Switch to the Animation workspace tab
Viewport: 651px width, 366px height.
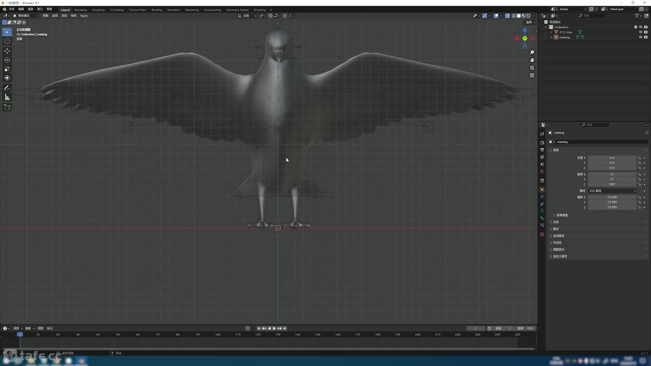[174, 10]
